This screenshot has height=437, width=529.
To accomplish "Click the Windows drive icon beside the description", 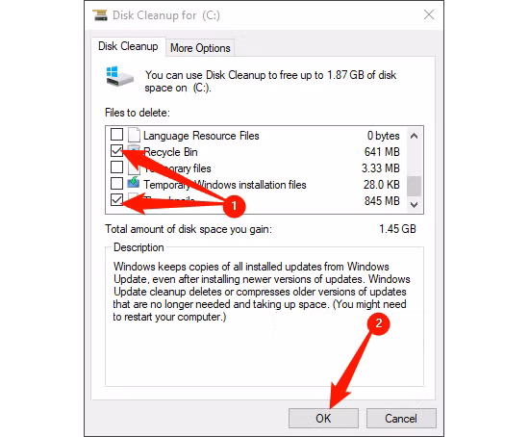I will (120, 76).
